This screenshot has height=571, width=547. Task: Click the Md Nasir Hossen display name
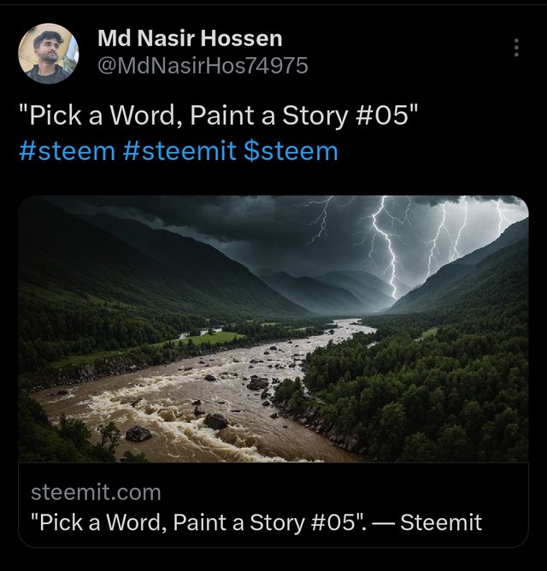(190, 38)
